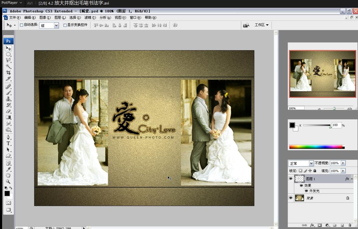This screenshot has width=358, height=229.
Task: Select the Horizontal Type tool
Action: coord(8,144)
